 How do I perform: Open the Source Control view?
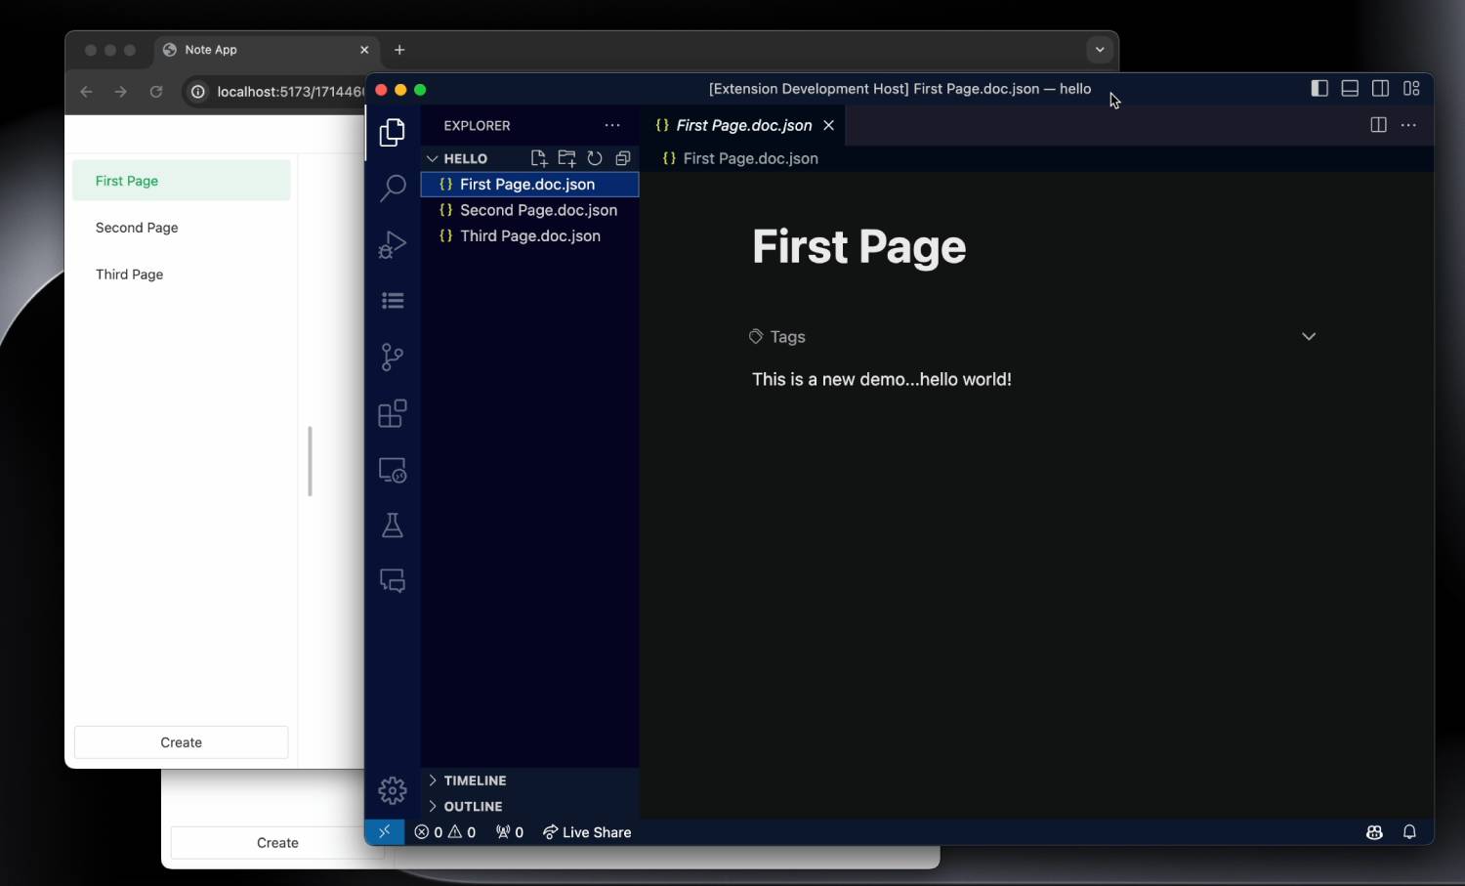point(393,357)
